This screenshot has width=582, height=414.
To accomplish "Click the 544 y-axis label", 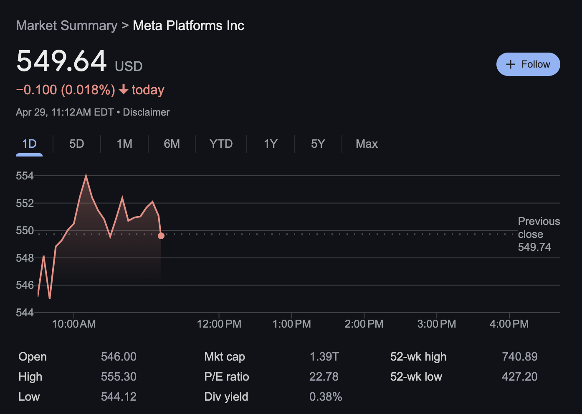I will point(25,313).
